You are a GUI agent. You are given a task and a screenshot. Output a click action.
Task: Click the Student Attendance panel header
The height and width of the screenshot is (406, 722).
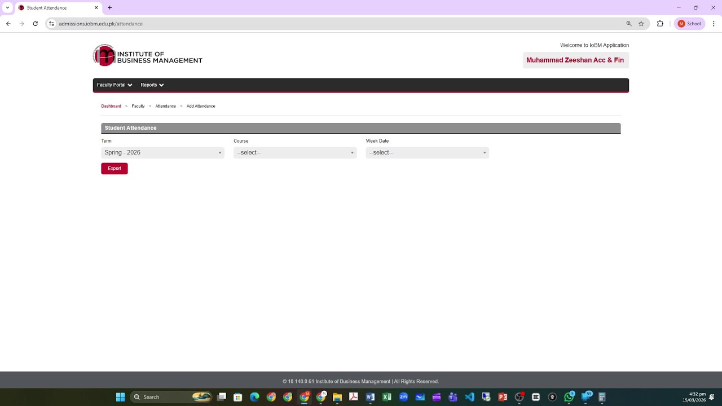(361, 128)
